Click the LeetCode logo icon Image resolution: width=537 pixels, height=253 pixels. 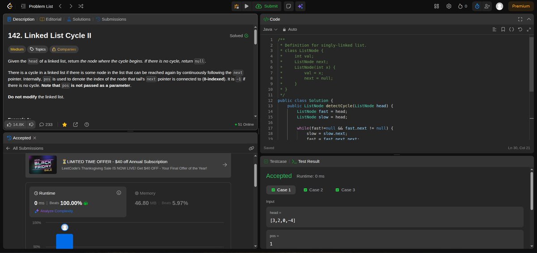[9, 6]
